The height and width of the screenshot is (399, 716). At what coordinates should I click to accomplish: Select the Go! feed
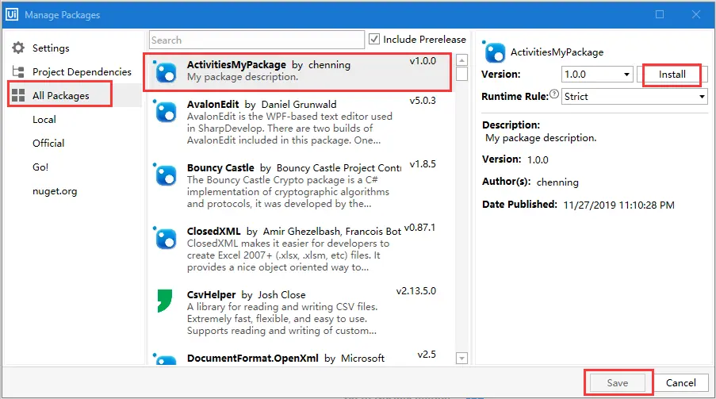click(x=40, y=167)
